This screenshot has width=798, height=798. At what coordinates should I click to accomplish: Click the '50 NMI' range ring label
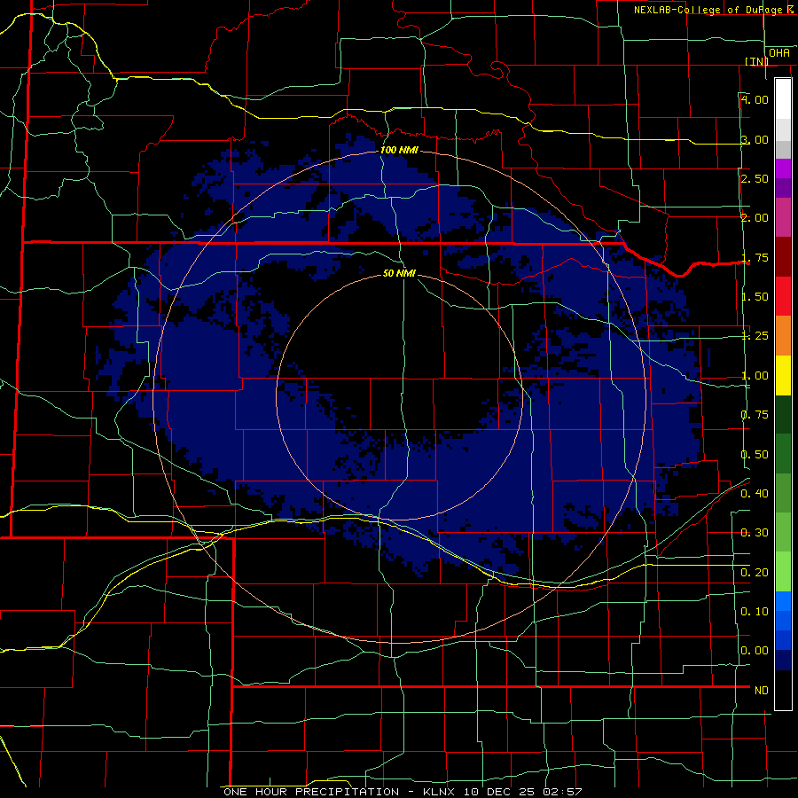(399, 274)
